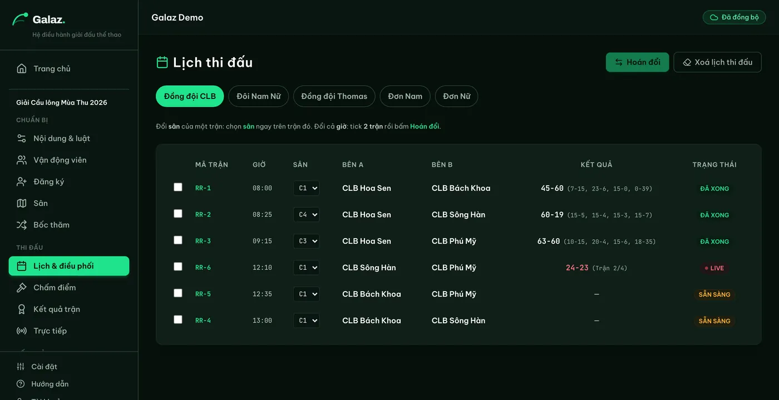Click the Lịch & điều phối calendar icon
Screen dimensions: 779x400
pos(22,266)
